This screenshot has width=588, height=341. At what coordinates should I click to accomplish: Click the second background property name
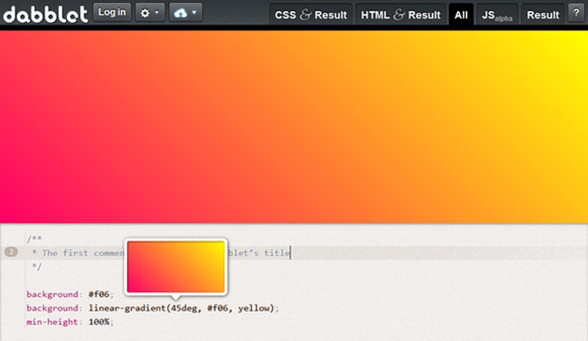point(52,308)
